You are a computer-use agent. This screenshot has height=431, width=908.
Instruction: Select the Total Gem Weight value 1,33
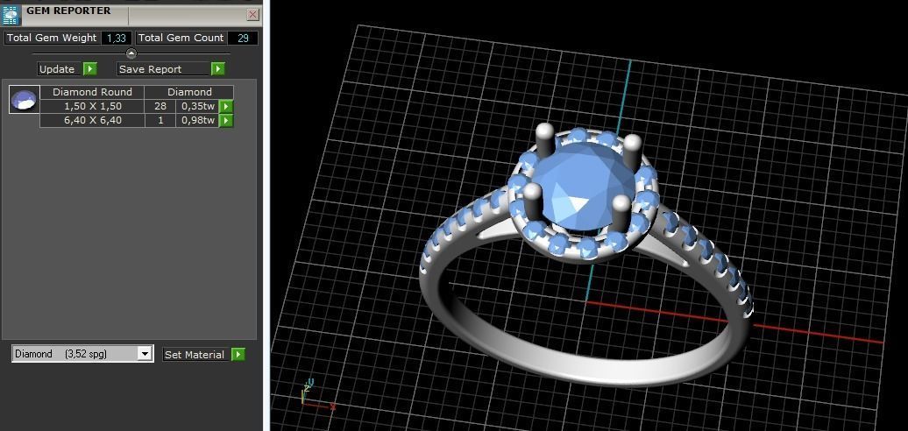click(117, 39)
